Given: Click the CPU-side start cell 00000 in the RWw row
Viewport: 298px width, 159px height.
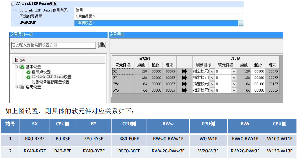Looking at the screenshot, I should click(x=258, y=91).
